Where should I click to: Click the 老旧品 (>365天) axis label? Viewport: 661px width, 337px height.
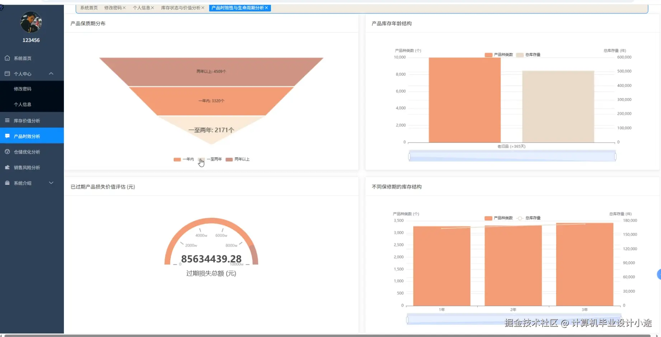[x=511, y=146]
